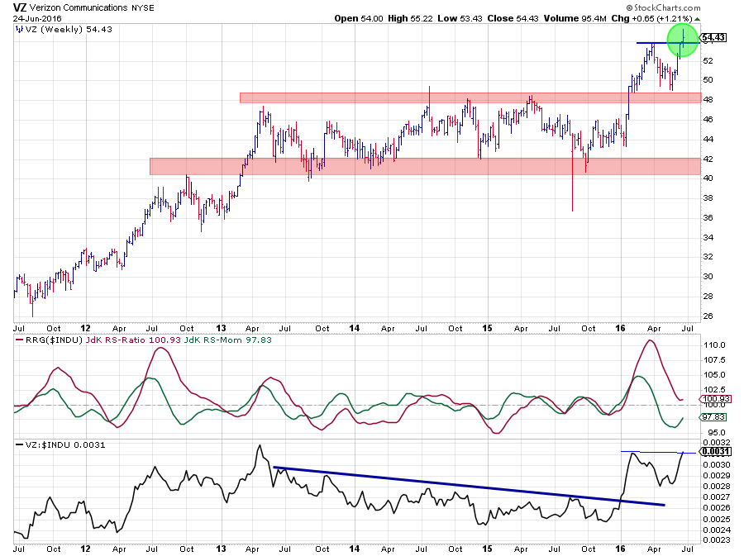
Task: Click the 54.43 last price tag
Action: 713,37
